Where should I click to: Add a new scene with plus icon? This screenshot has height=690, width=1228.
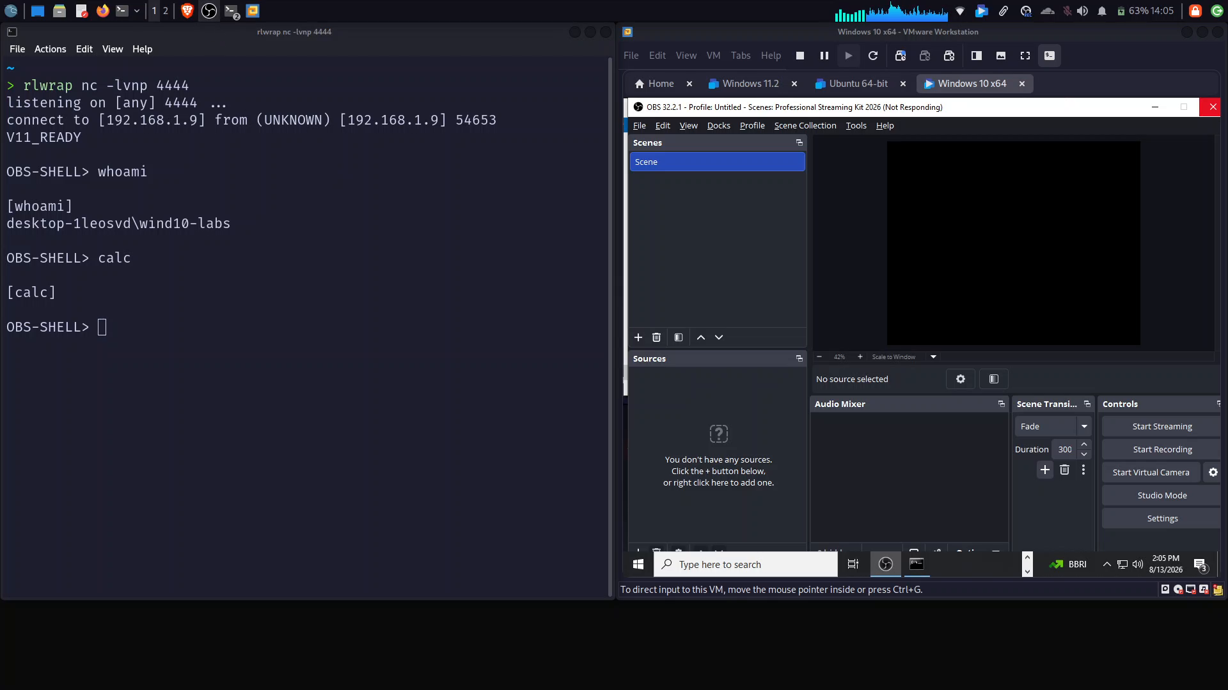tap(638, 337)
